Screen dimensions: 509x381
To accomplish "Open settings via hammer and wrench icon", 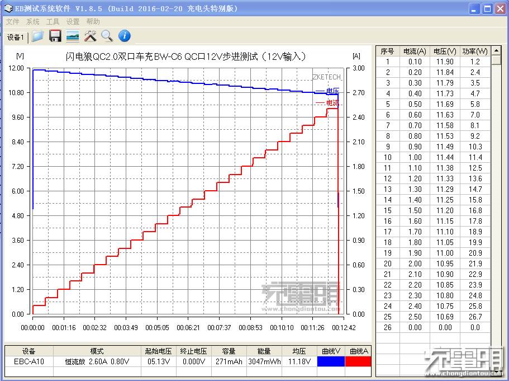I will [91, 36].
